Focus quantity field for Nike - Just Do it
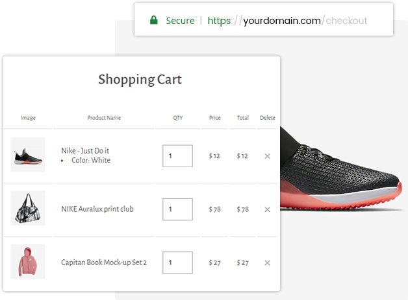The image size is (408, 300). (178, 156)
